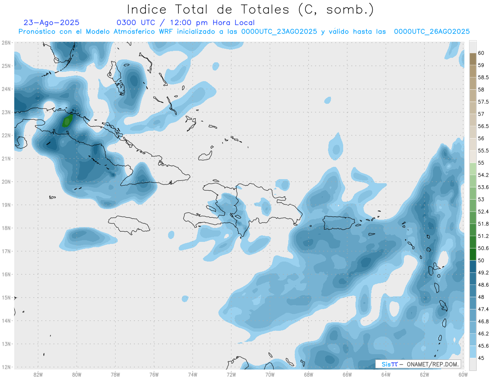This screenshot has width=492, height=380.
Task: Click the longitude axis label '78W'
Action: click(x=115, y=374)
